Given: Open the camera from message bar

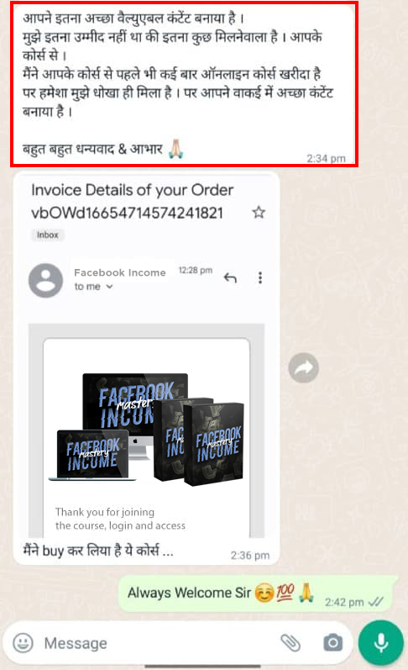Looking at the screenshot, I should (333, 642).
